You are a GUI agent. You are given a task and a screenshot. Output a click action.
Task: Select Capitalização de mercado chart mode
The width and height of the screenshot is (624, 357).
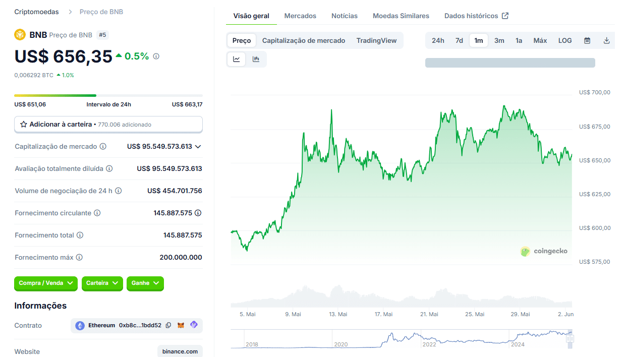pos(304,40)
